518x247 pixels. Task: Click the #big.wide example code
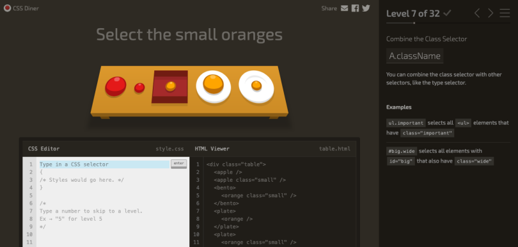point(402,151)
